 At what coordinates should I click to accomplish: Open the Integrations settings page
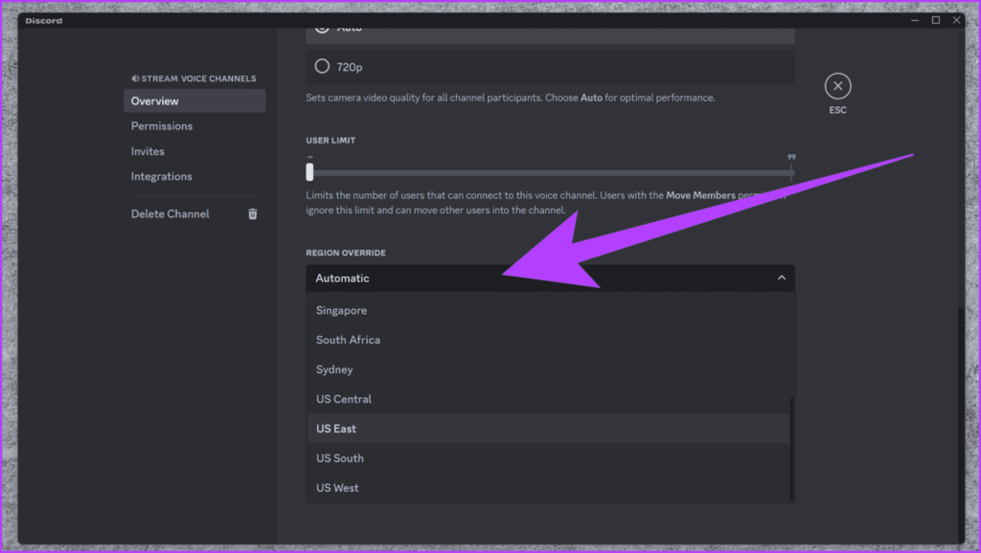tap(162, 176)
